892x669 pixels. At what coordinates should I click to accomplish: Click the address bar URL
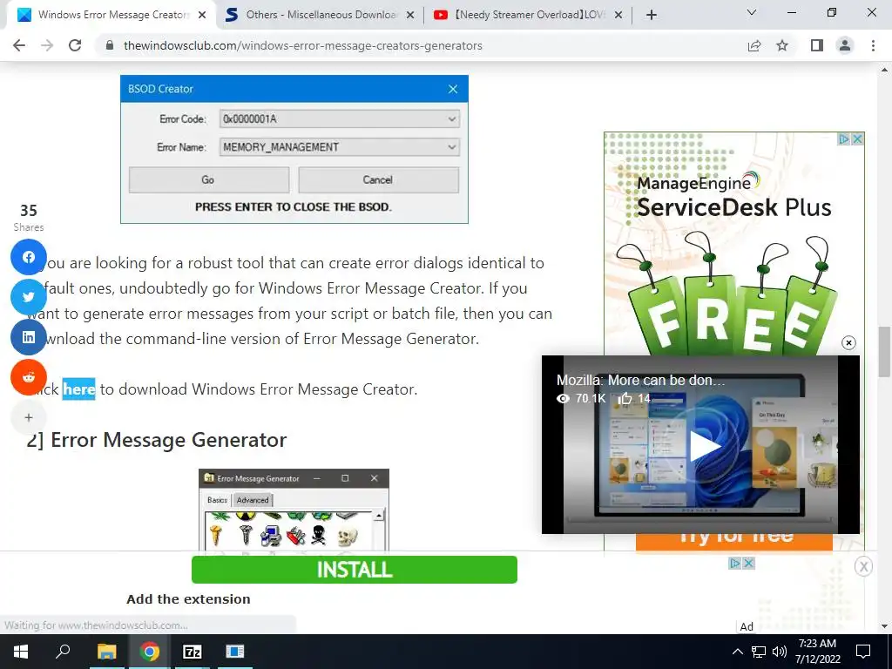[x=302, y=45]
